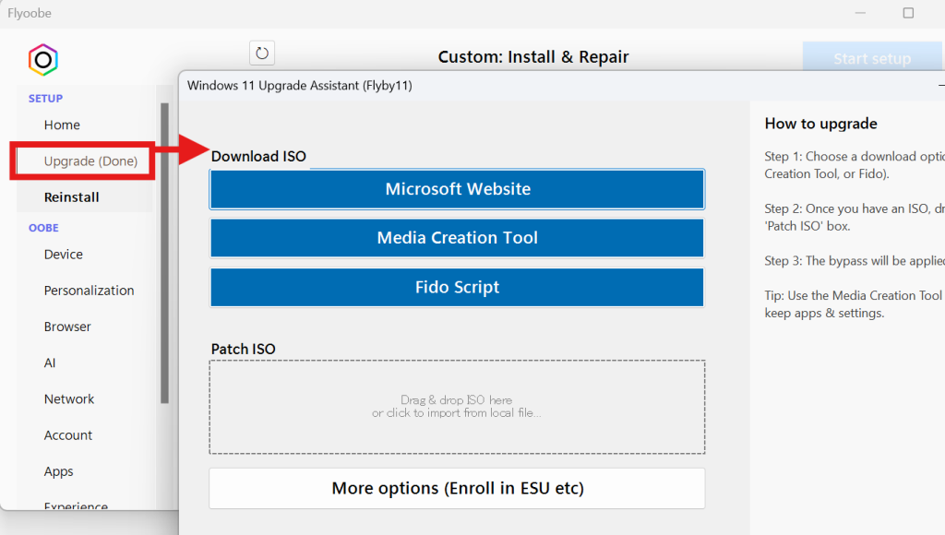Navigate to the Network section
This screenshot has width=945, height=535.
point(69,398)
